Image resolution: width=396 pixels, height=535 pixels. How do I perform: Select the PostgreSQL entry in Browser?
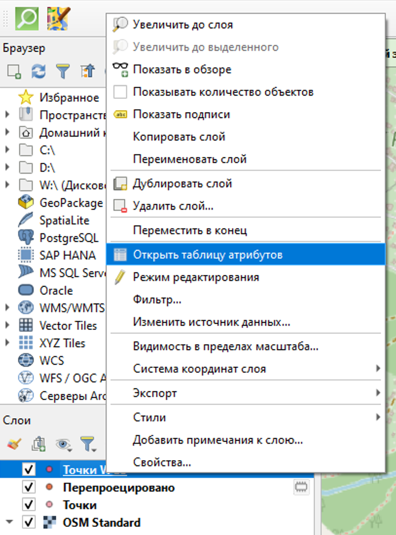pyautogui.click(x=69, y=237)
